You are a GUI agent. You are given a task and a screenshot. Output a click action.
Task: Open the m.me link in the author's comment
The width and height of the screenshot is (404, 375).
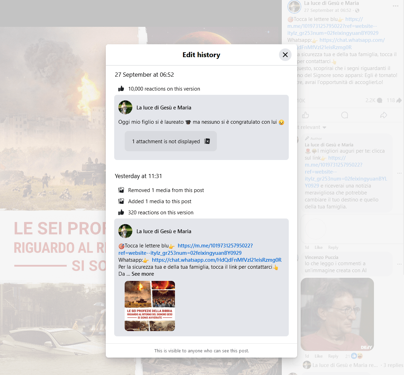(x=346, y=172)
